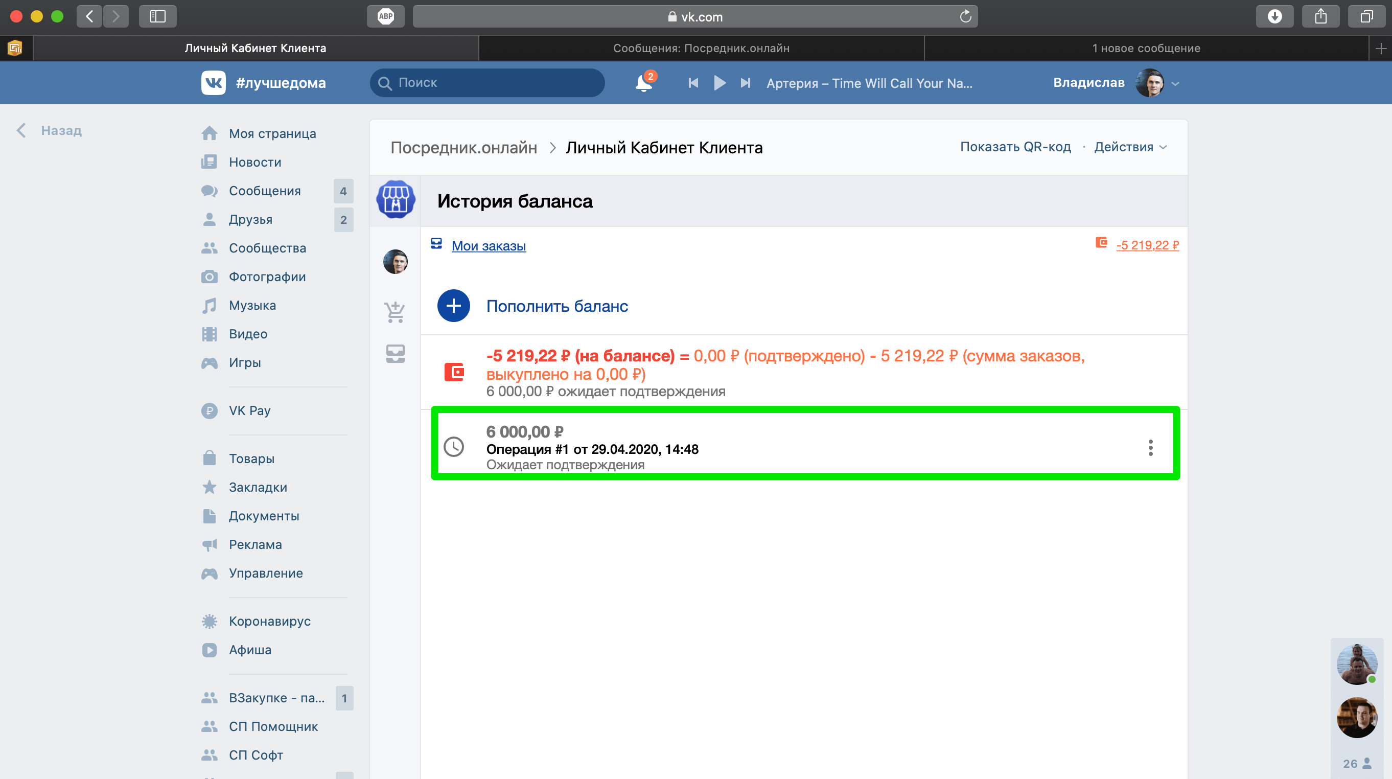The width and height of the screenshot is (1392, 779).
Task: Play the current audio track
Action: point(719,83)
